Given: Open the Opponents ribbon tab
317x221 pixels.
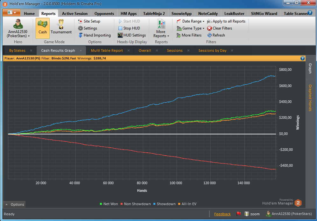Looking at the screenshot, I should pos(104,14).
